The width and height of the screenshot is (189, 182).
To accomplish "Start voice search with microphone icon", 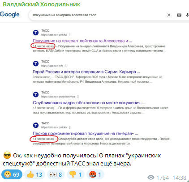I will pos(187,15).
